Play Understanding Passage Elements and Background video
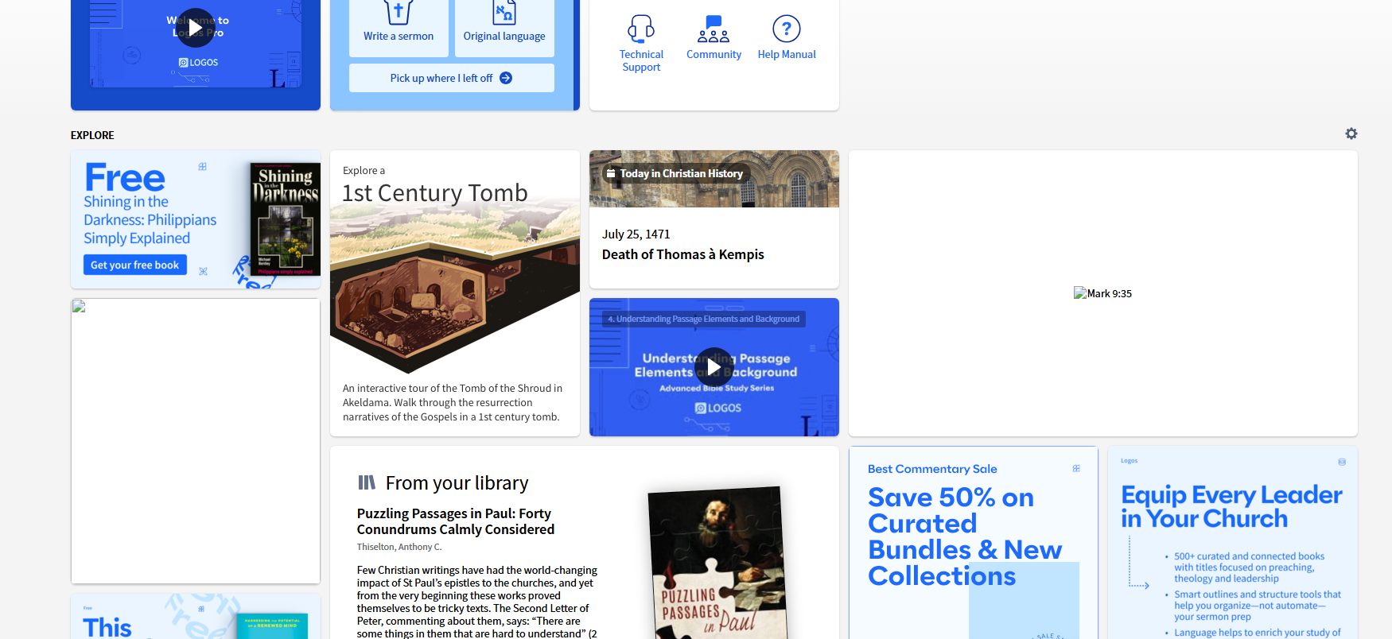 (x=714, y=367)
